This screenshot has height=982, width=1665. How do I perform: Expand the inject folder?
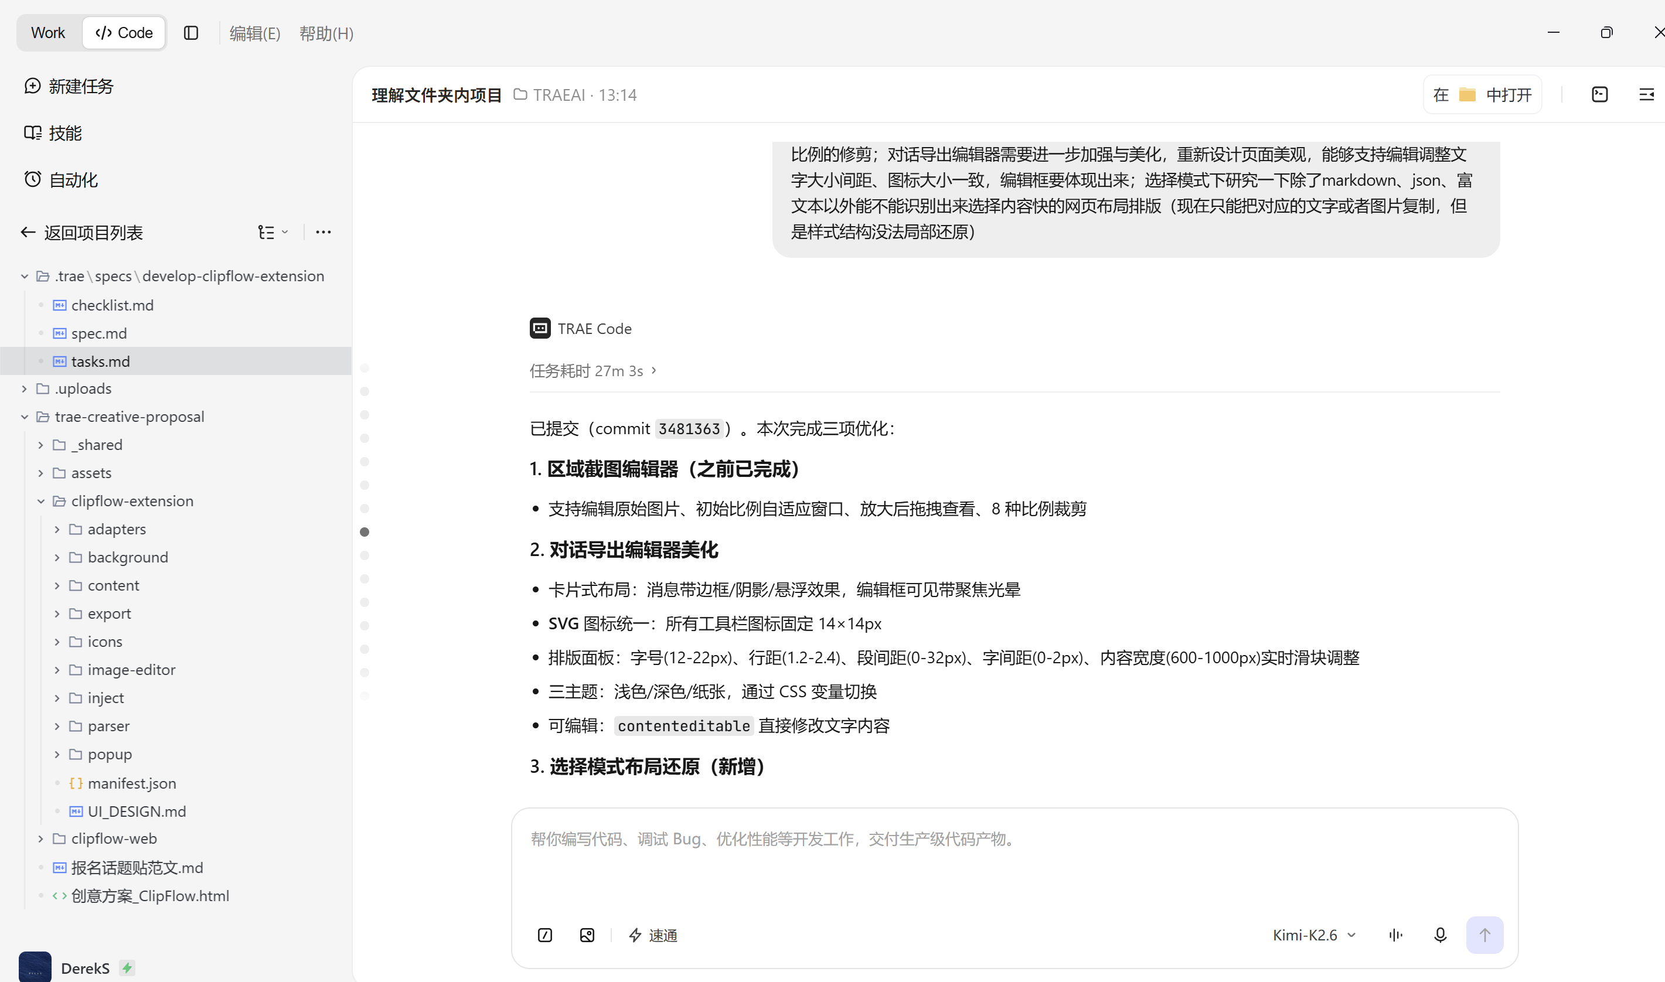coord(57,698)
